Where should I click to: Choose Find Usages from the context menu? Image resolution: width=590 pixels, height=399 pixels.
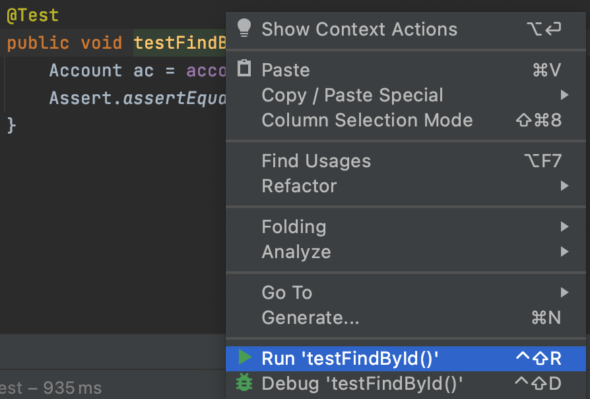[316, 161]
